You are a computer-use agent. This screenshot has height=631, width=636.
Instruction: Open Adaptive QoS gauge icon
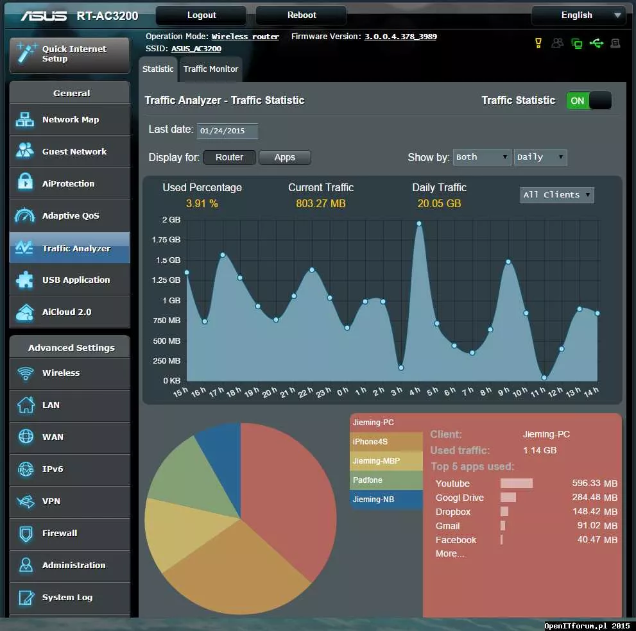[x=25, y=215]
